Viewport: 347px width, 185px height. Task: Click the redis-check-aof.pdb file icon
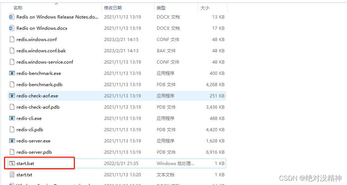(x=12, y=107)
